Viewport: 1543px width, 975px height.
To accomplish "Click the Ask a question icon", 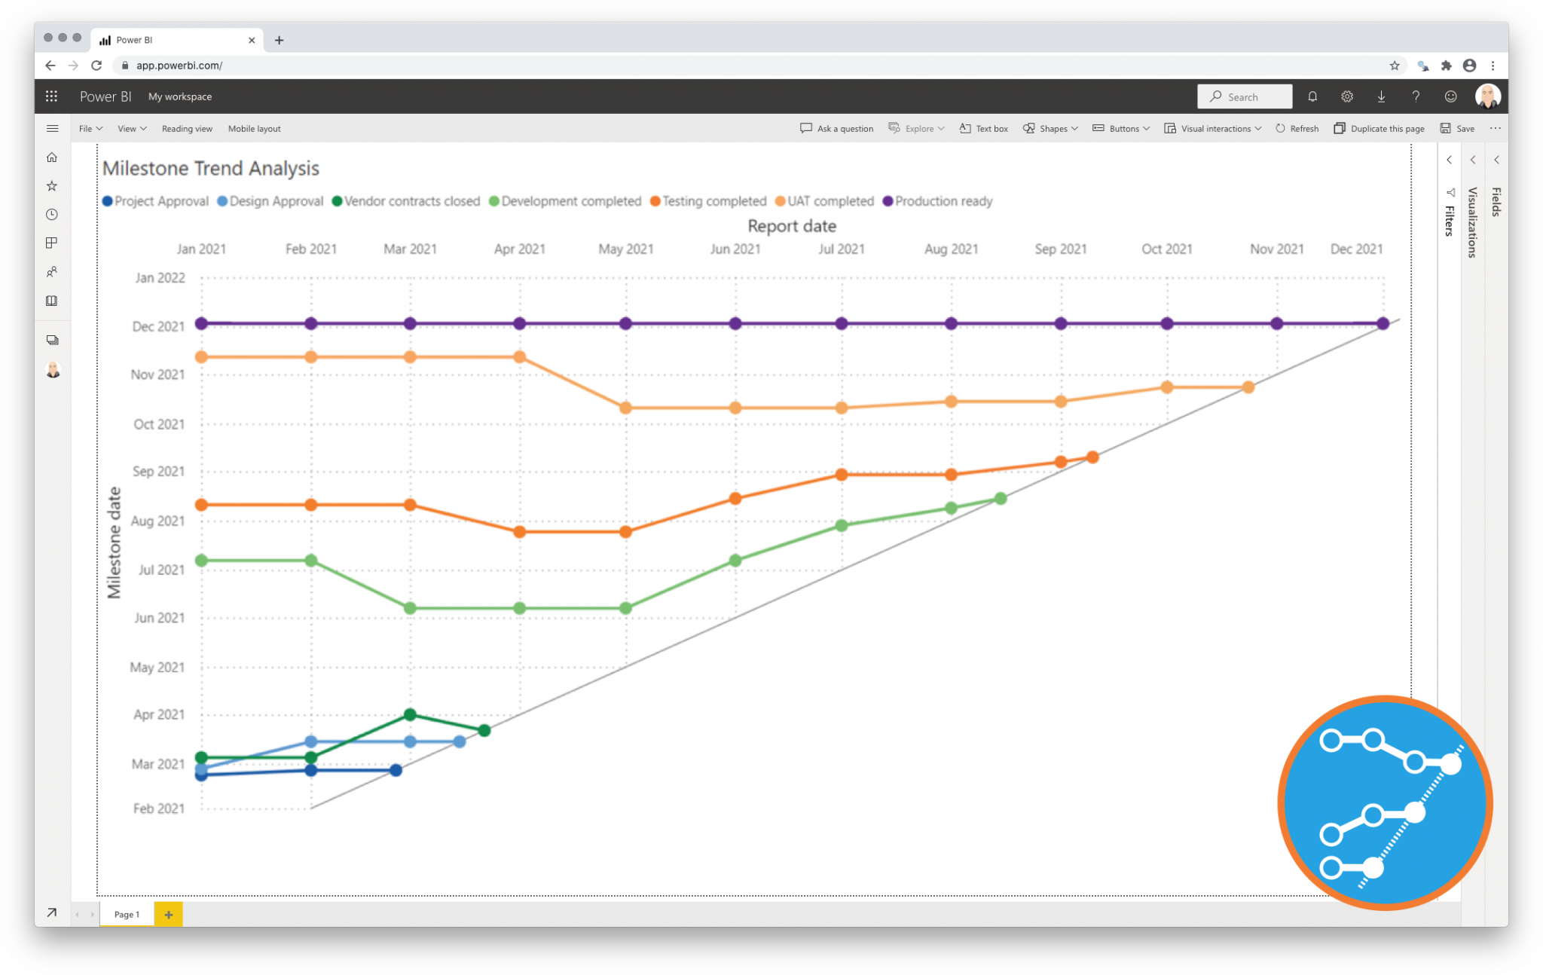I will pyautogui.click(x=805, y=128).
